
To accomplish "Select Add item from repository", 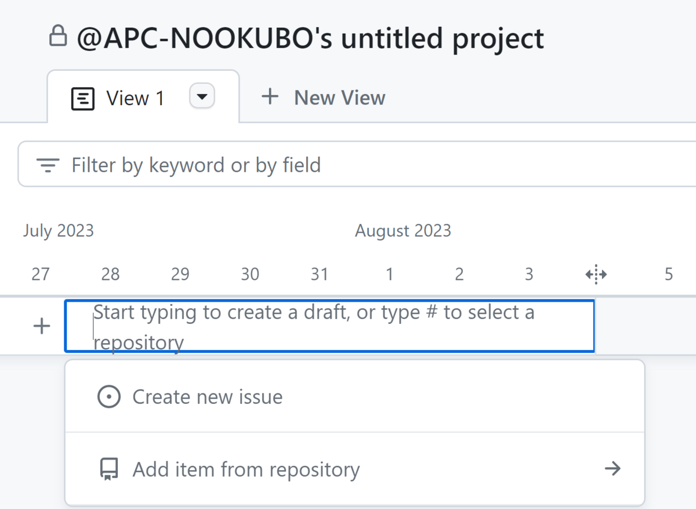I will tap(246, 469).
